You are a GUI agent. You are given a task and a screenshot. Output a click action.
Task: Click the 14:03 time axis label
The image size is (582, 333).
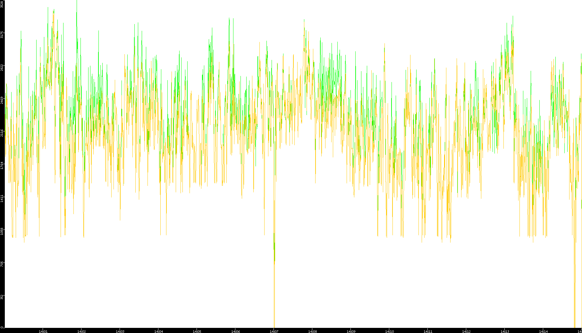tap(120, 331)
